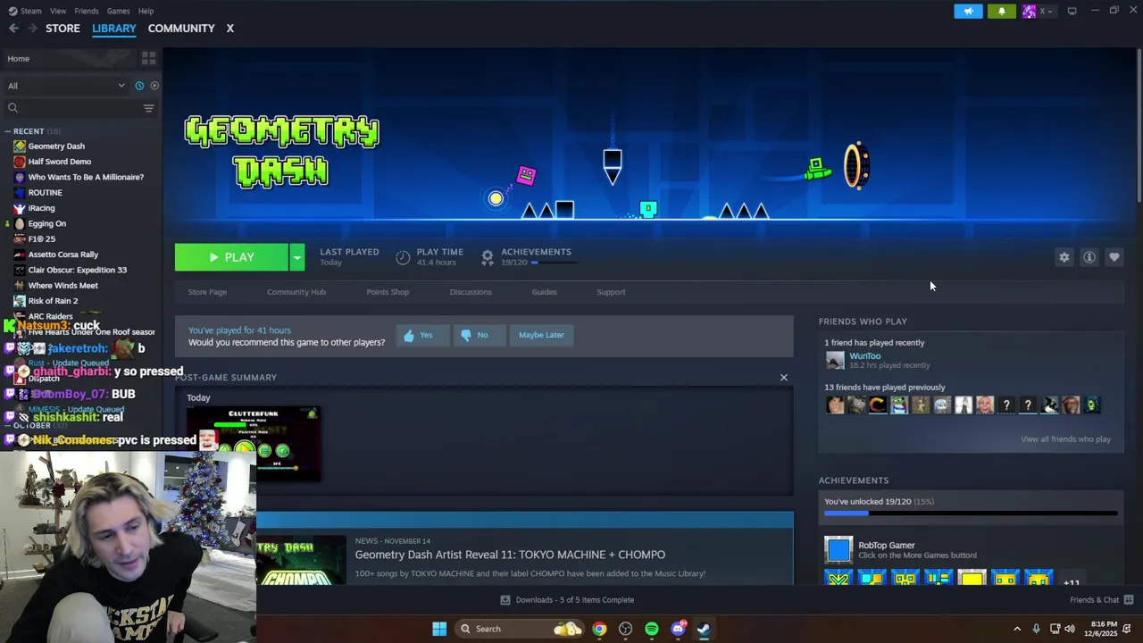
Task: Click View all friends who play
Action: 1065,439
